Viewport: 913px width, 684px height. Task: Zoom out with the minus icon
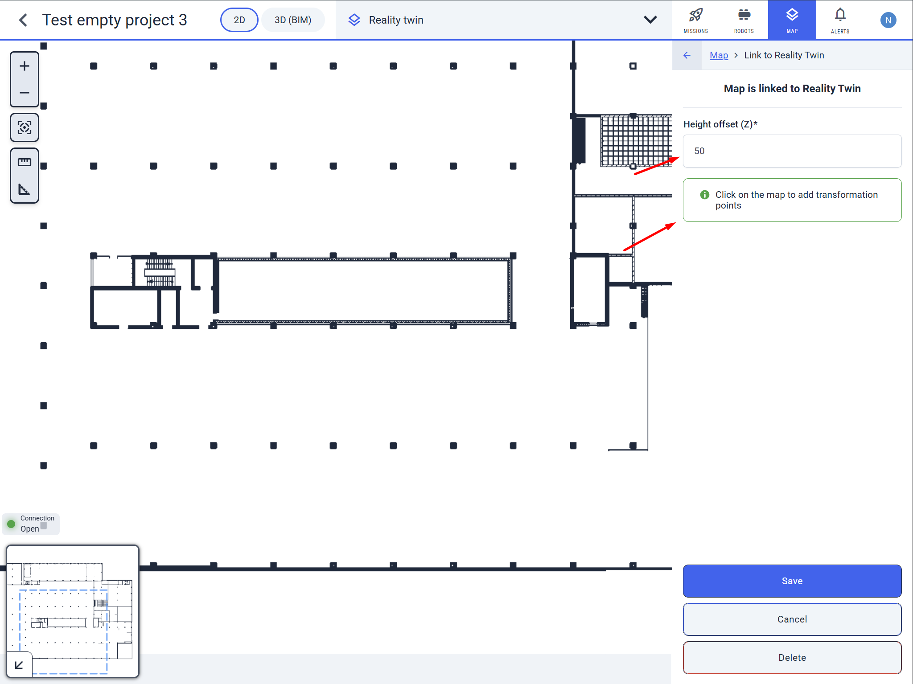tap(25, 93)
